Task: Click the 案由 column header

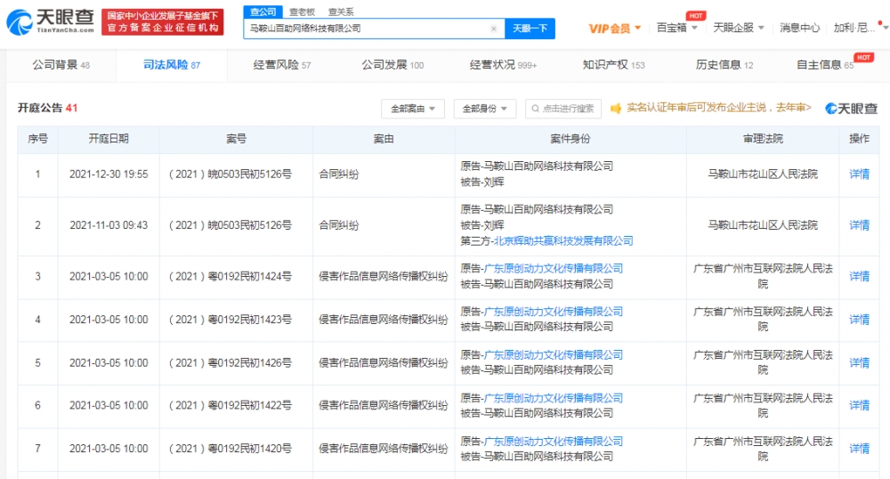Action: 384,139
